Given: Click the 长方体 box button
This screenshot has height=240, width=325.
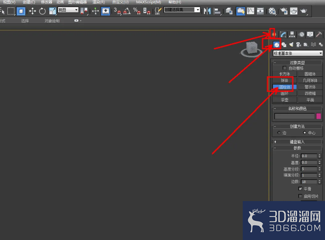Looking at the screenshot, I should 285,74.
